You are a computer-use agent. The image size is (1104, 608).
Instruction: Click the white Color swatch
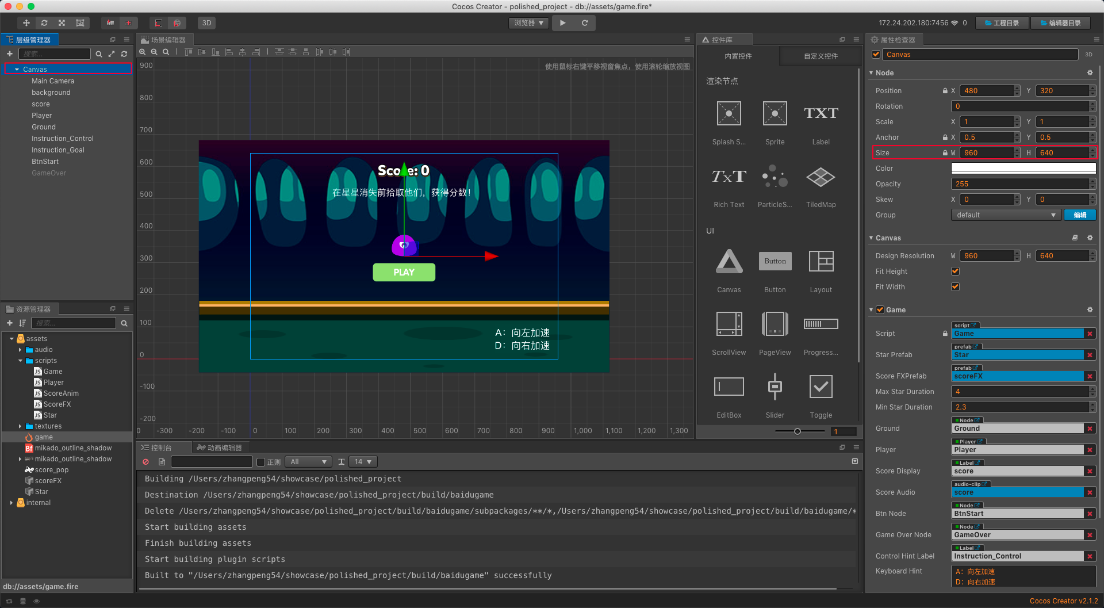pyautogui.click(x=1023, y=169)
